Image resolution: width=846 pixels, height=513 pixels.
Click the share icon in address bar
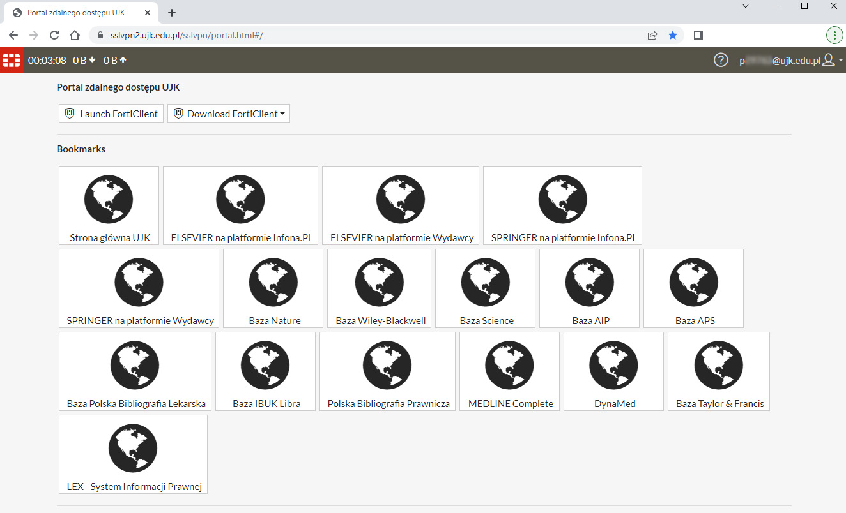[x=652, y=36]
